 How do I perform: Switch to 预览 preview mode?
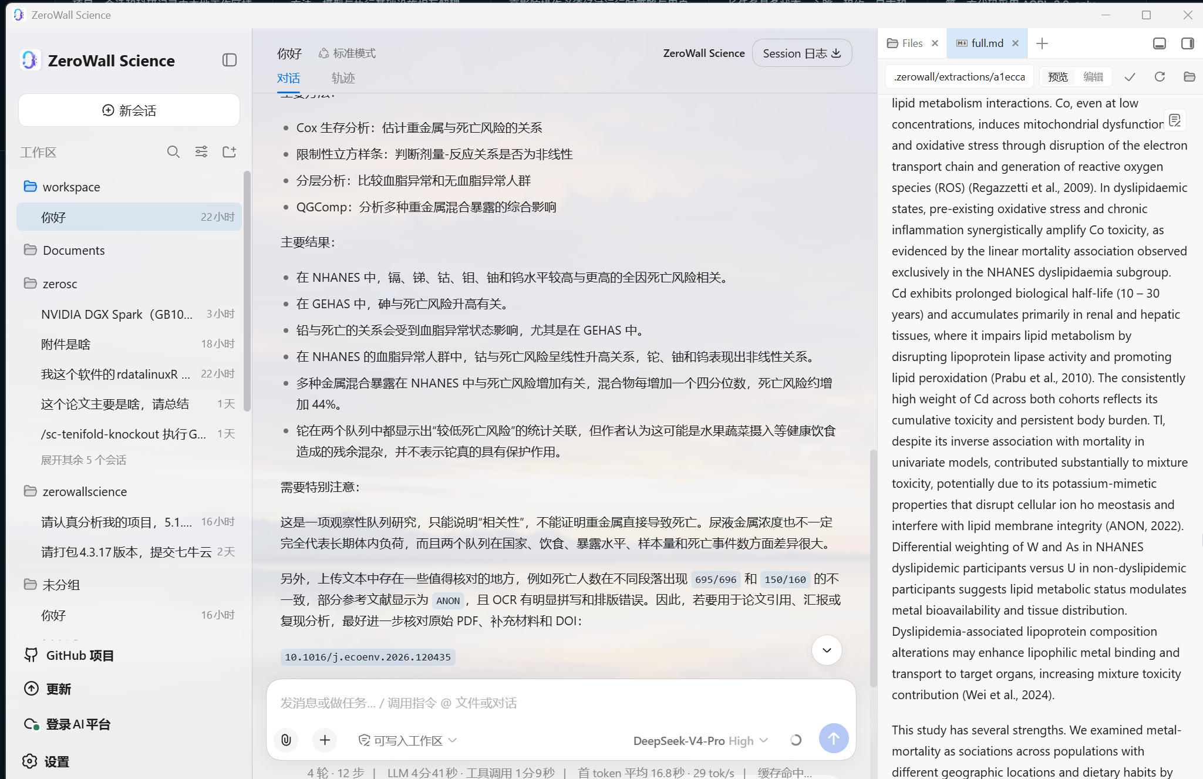tap(1058, 77)
